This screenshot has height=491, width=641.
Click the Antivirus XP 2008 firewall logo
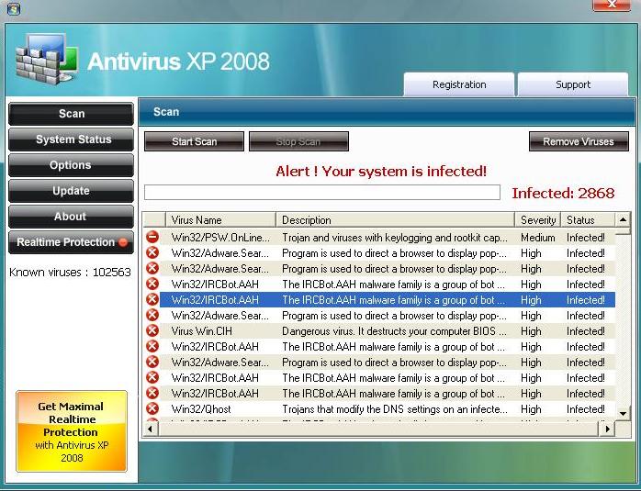(46, 59)
